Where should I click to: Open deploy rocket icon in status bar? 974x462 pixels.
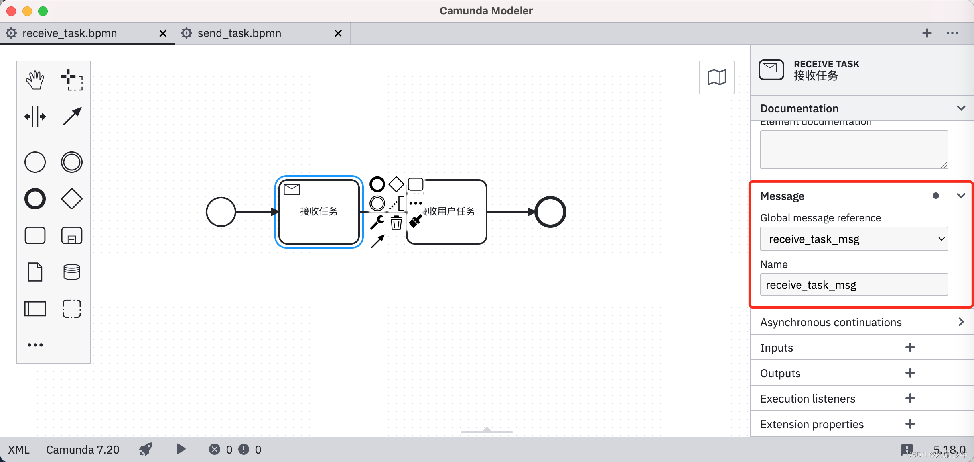pyautogui.click(x=146, y=449)
